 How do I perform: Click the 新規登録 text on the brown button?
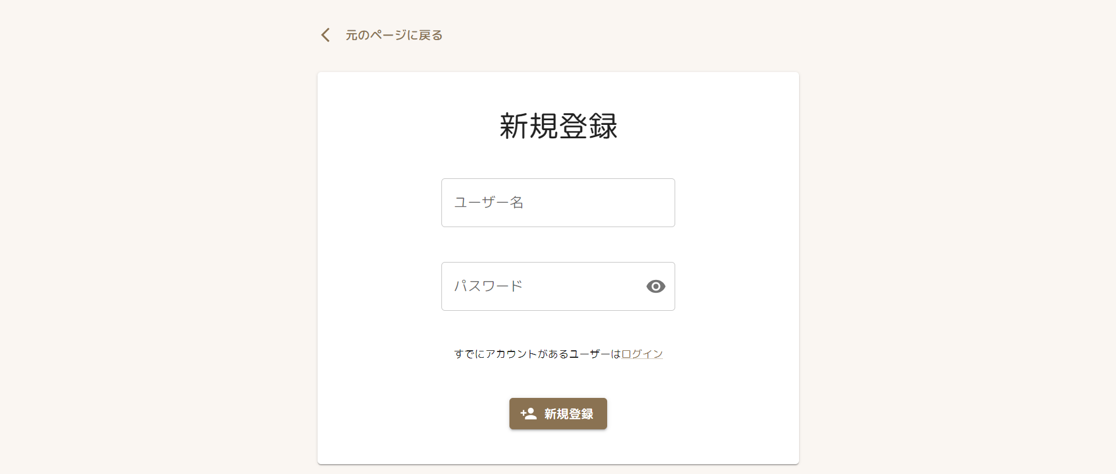click(569, 414)
